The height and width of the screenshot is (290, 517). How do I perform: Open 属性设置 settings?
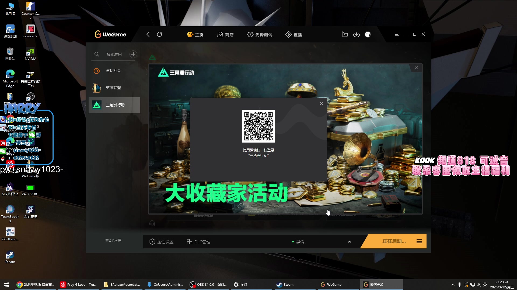click(x=161, y=242)
